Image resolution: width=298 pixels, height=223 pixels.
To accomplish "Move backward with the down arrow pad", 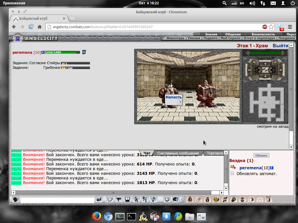I will 265,76.
